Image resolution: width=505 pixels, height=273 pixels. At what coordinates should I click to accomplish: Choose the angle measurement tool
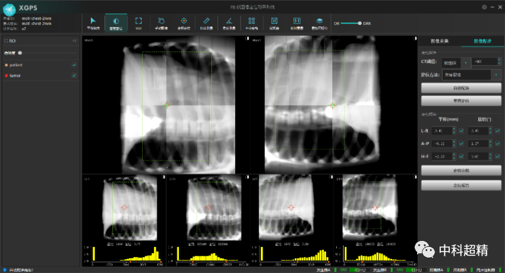[229, 22]
